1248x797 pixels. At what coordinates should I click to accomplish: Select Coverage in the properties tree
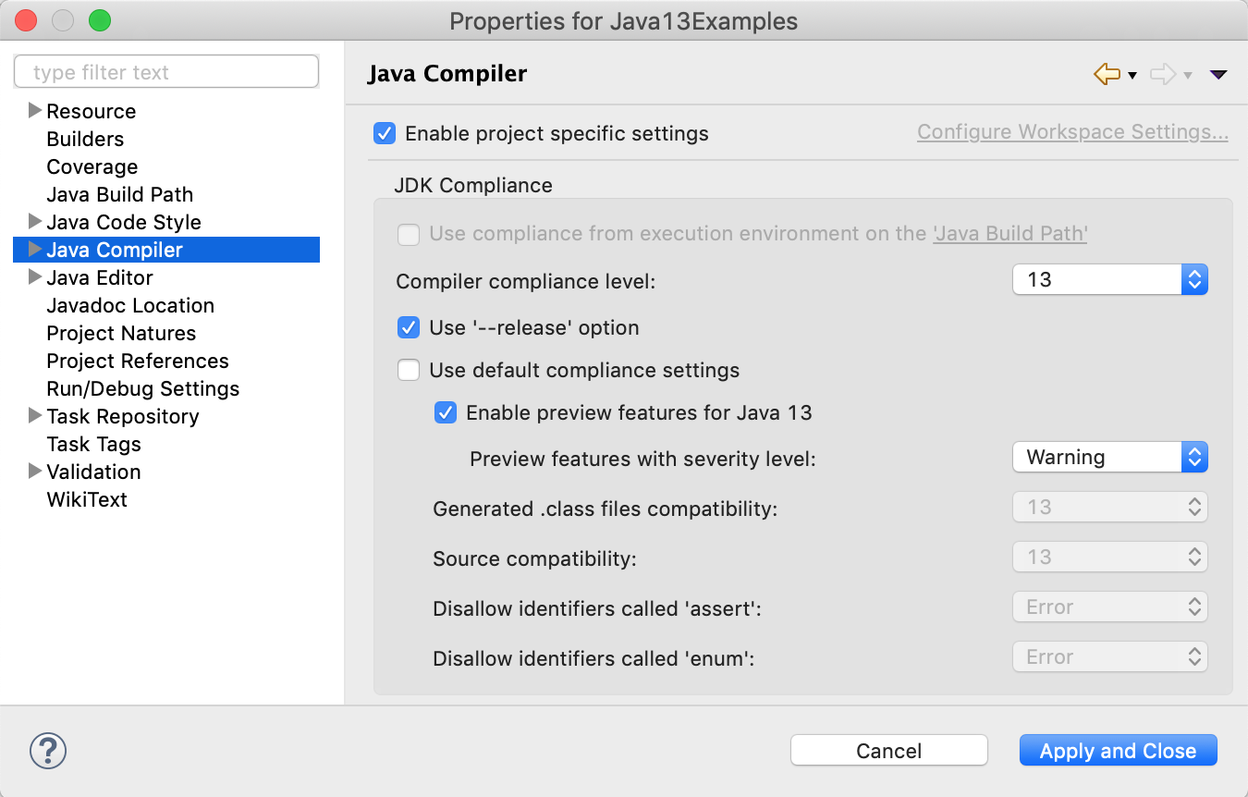point(92,166)
